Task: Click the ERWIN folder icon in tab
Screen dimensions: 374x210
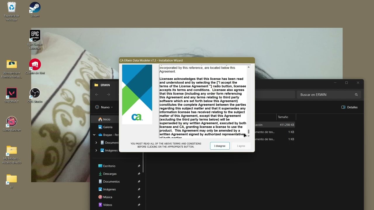Action: pos(96,85)
